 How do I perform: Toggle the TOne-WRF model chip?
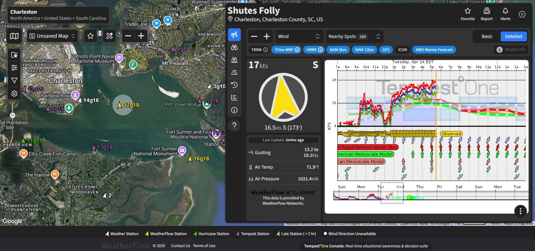286,50
